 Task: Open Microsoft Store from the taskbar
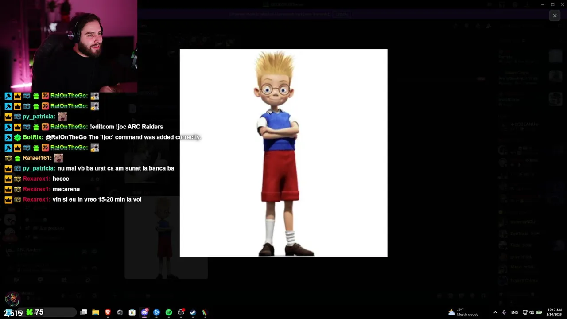pos(132,312)
